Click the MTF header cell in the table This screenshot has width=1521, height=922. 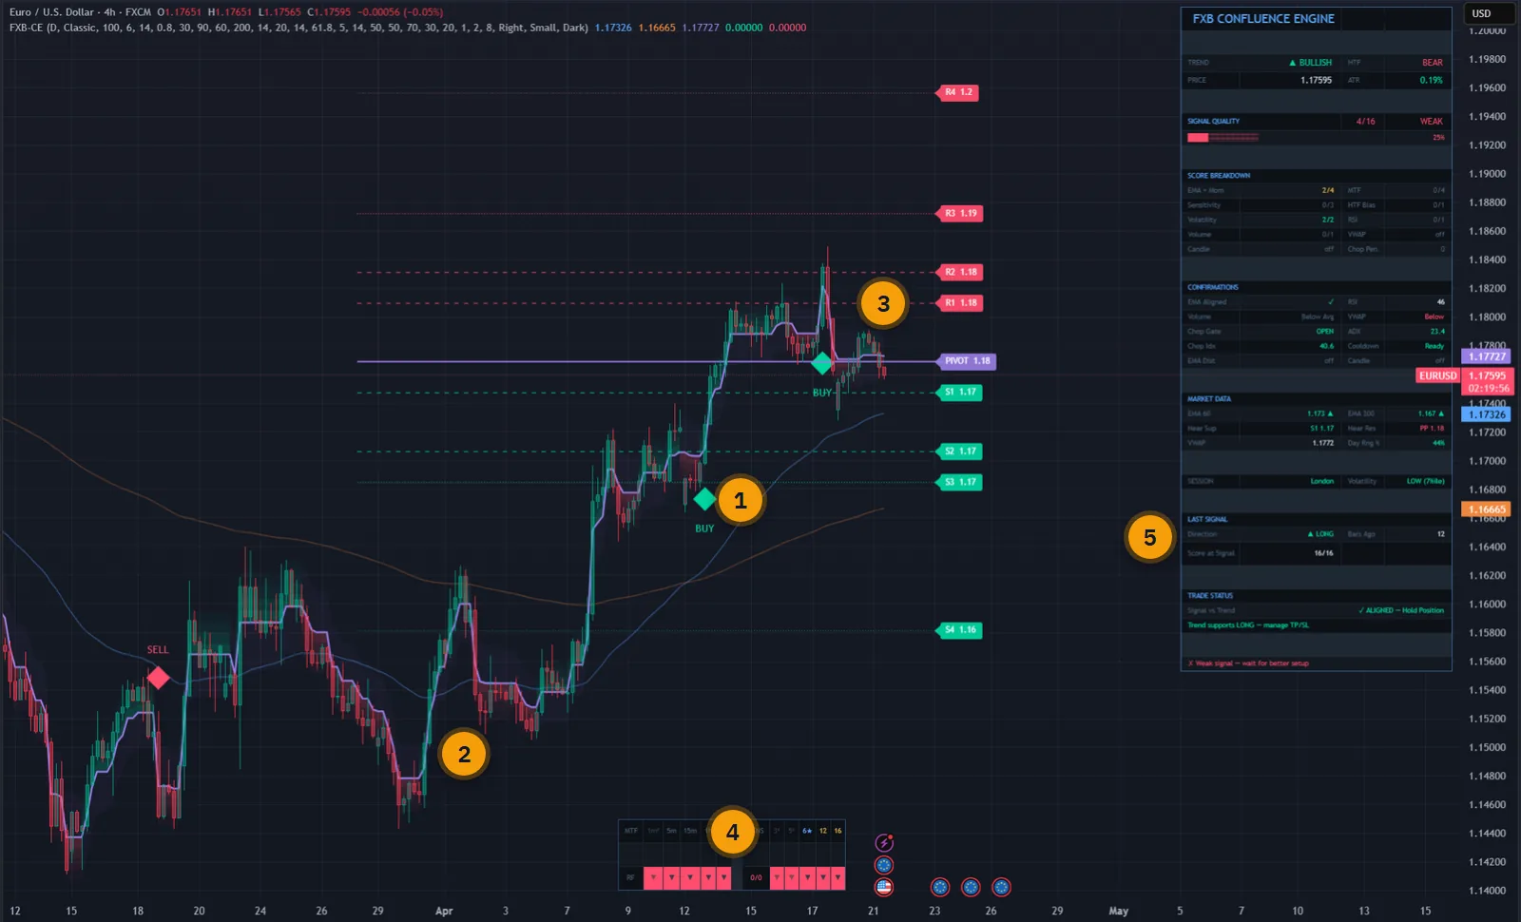[630, 831]
